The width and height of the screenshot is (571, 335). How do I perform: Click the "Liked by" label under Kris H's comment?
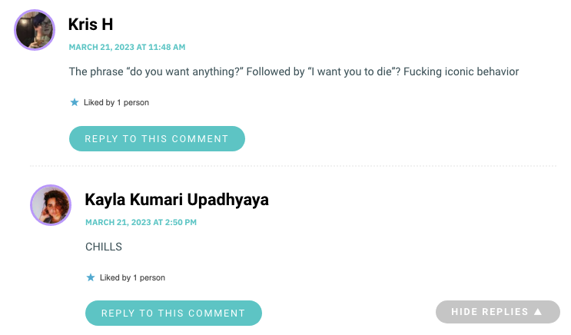99,102
